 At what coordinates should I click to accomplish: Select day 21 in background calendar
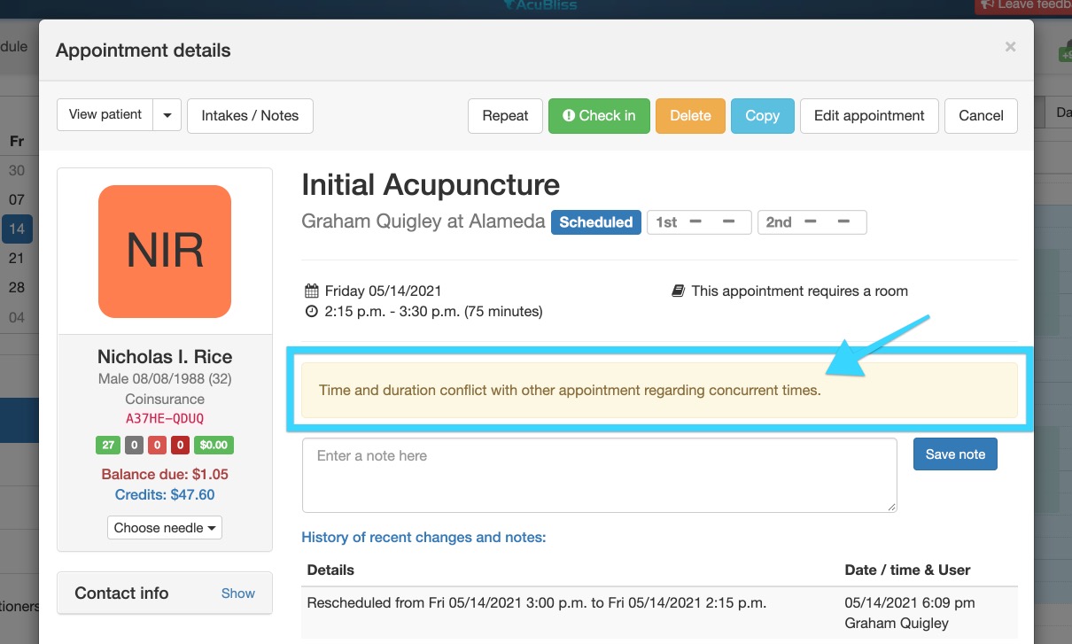click(17, 259)
